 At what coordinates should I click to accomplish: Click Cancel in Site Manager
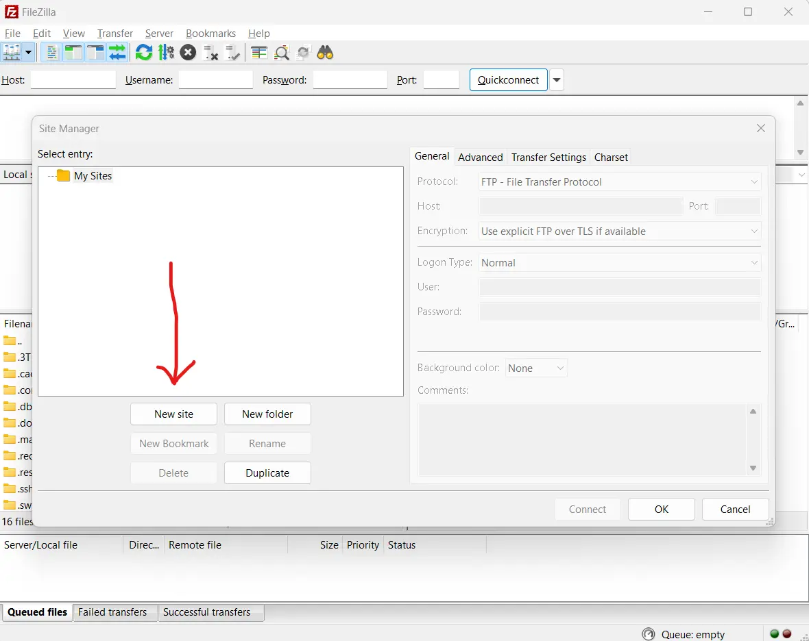(x=735, y=509)
